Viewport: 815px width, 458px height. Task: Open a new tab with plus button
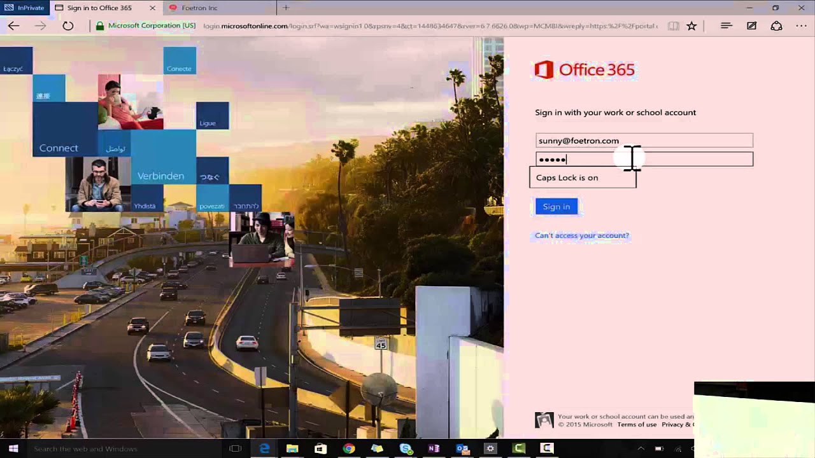(286, 8)
